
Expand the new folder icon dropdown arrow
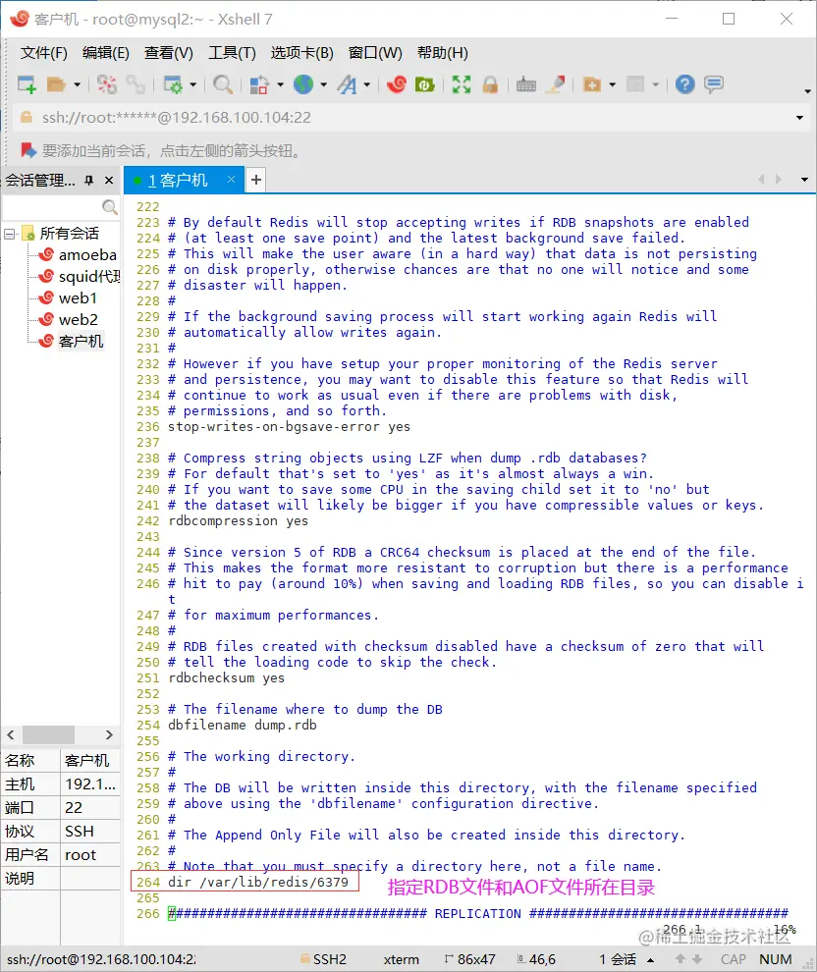(x=613, y=84)
